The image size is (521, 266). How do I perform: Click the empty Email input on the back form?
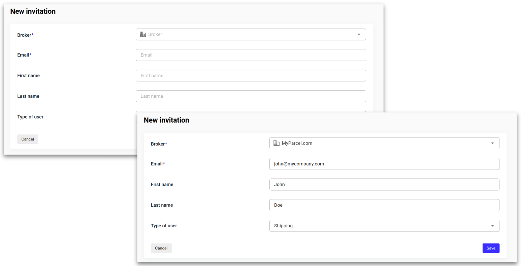coord(251,55)
